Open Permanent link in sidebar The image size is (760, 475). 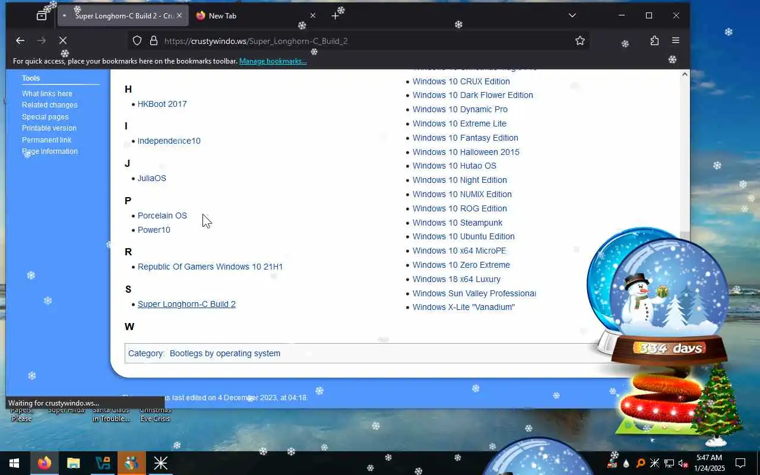47,140
